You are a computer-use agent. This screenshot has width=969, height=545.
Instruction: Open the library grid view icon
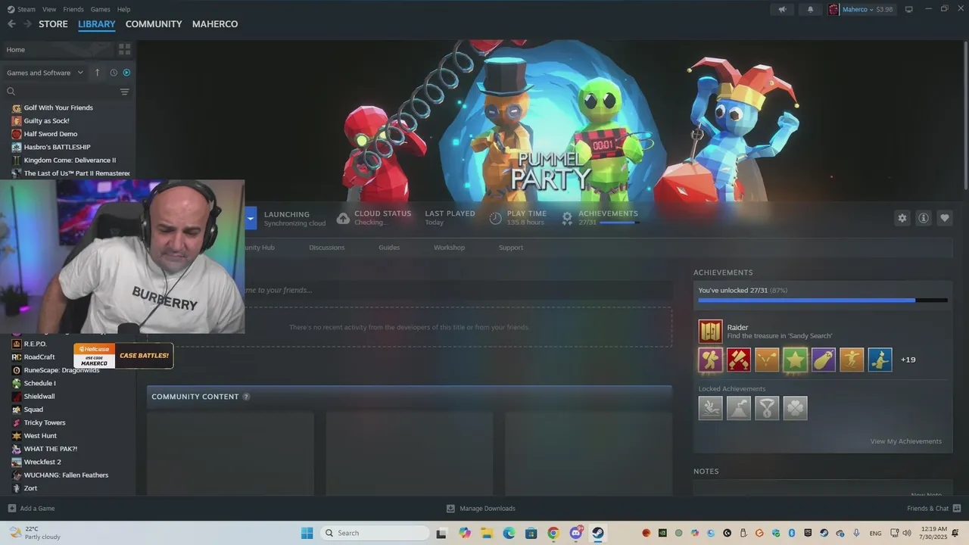coord(125,49)
